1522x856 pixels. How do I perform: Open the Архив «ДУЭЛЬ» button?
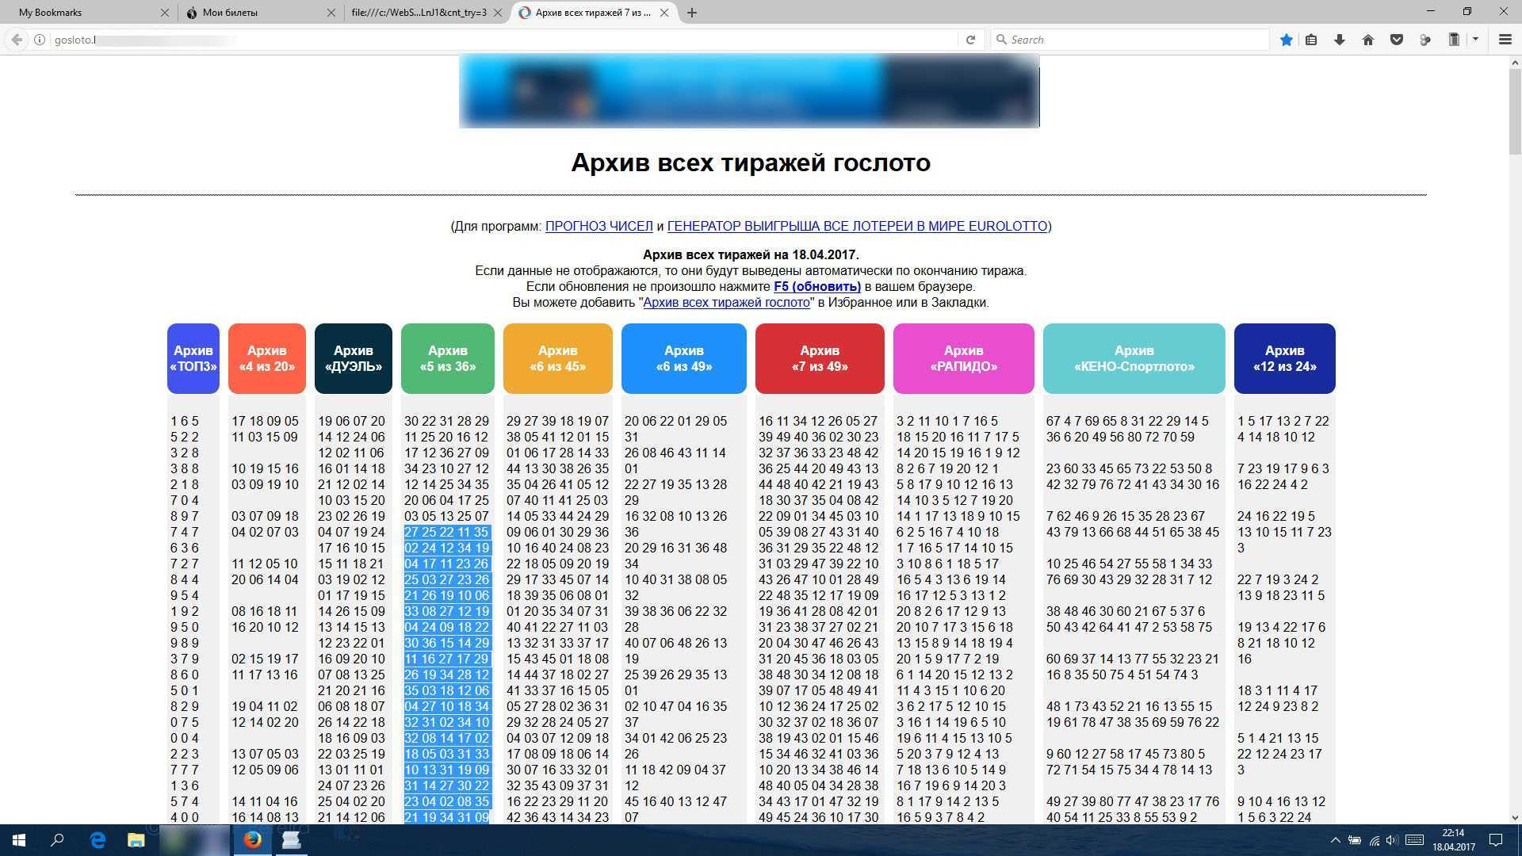(x=354, y=358)
